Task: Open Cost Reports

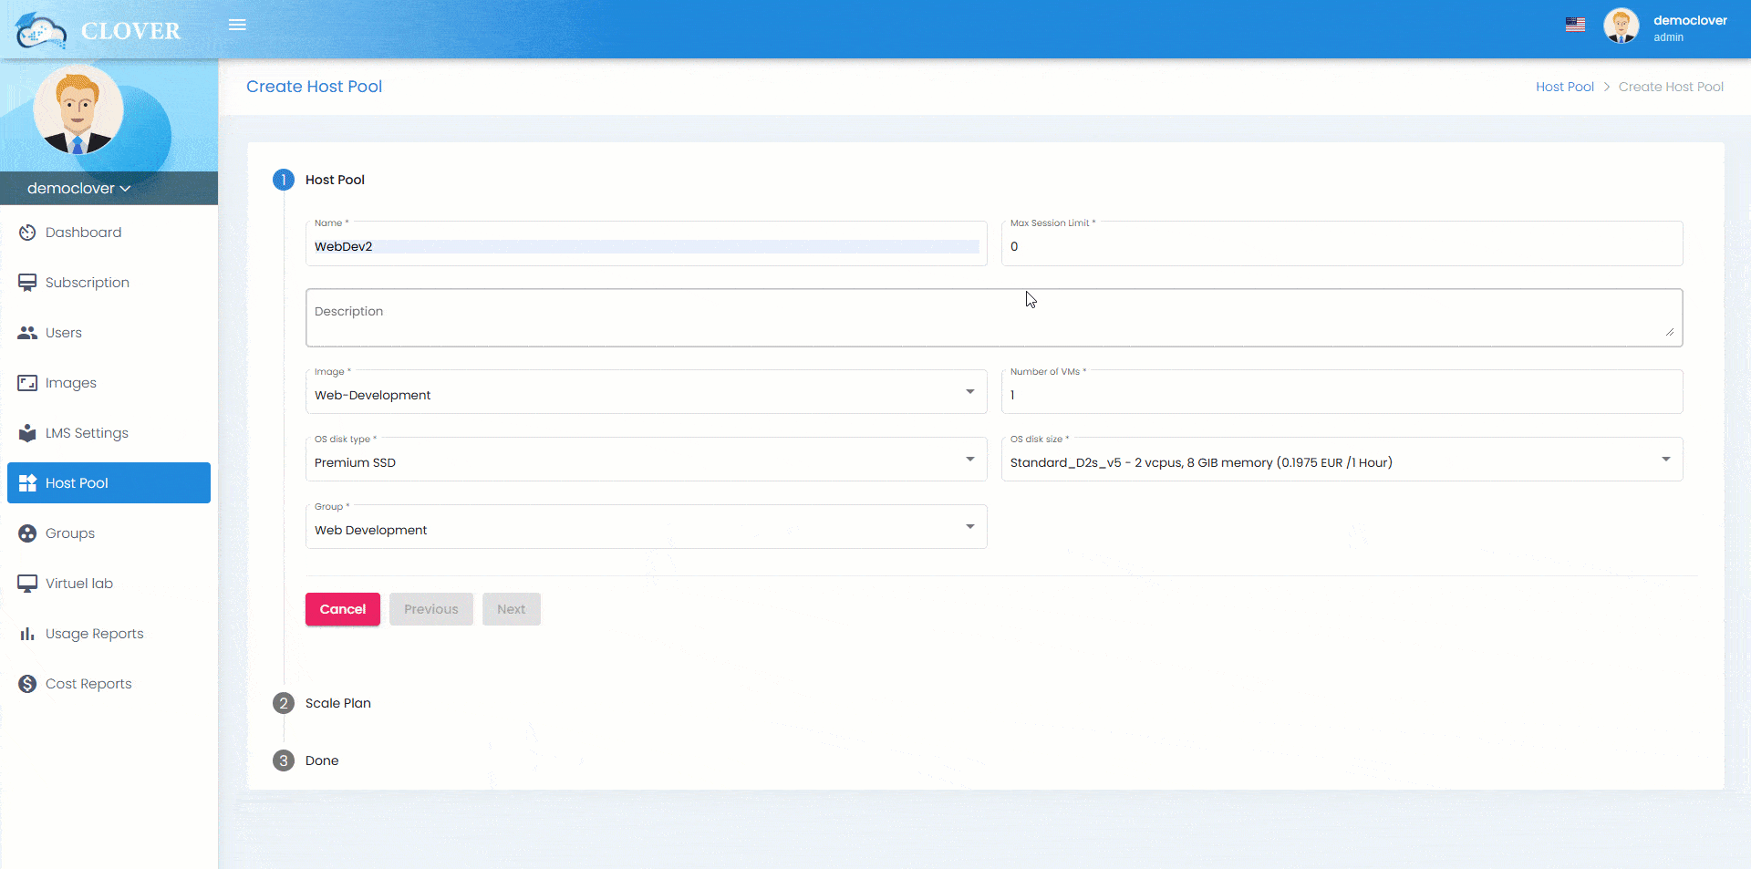Action: [89, 683]
